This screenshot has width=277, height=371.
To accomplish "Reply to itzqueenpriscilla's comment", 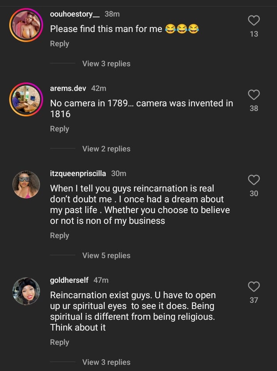I will point(59,236).
